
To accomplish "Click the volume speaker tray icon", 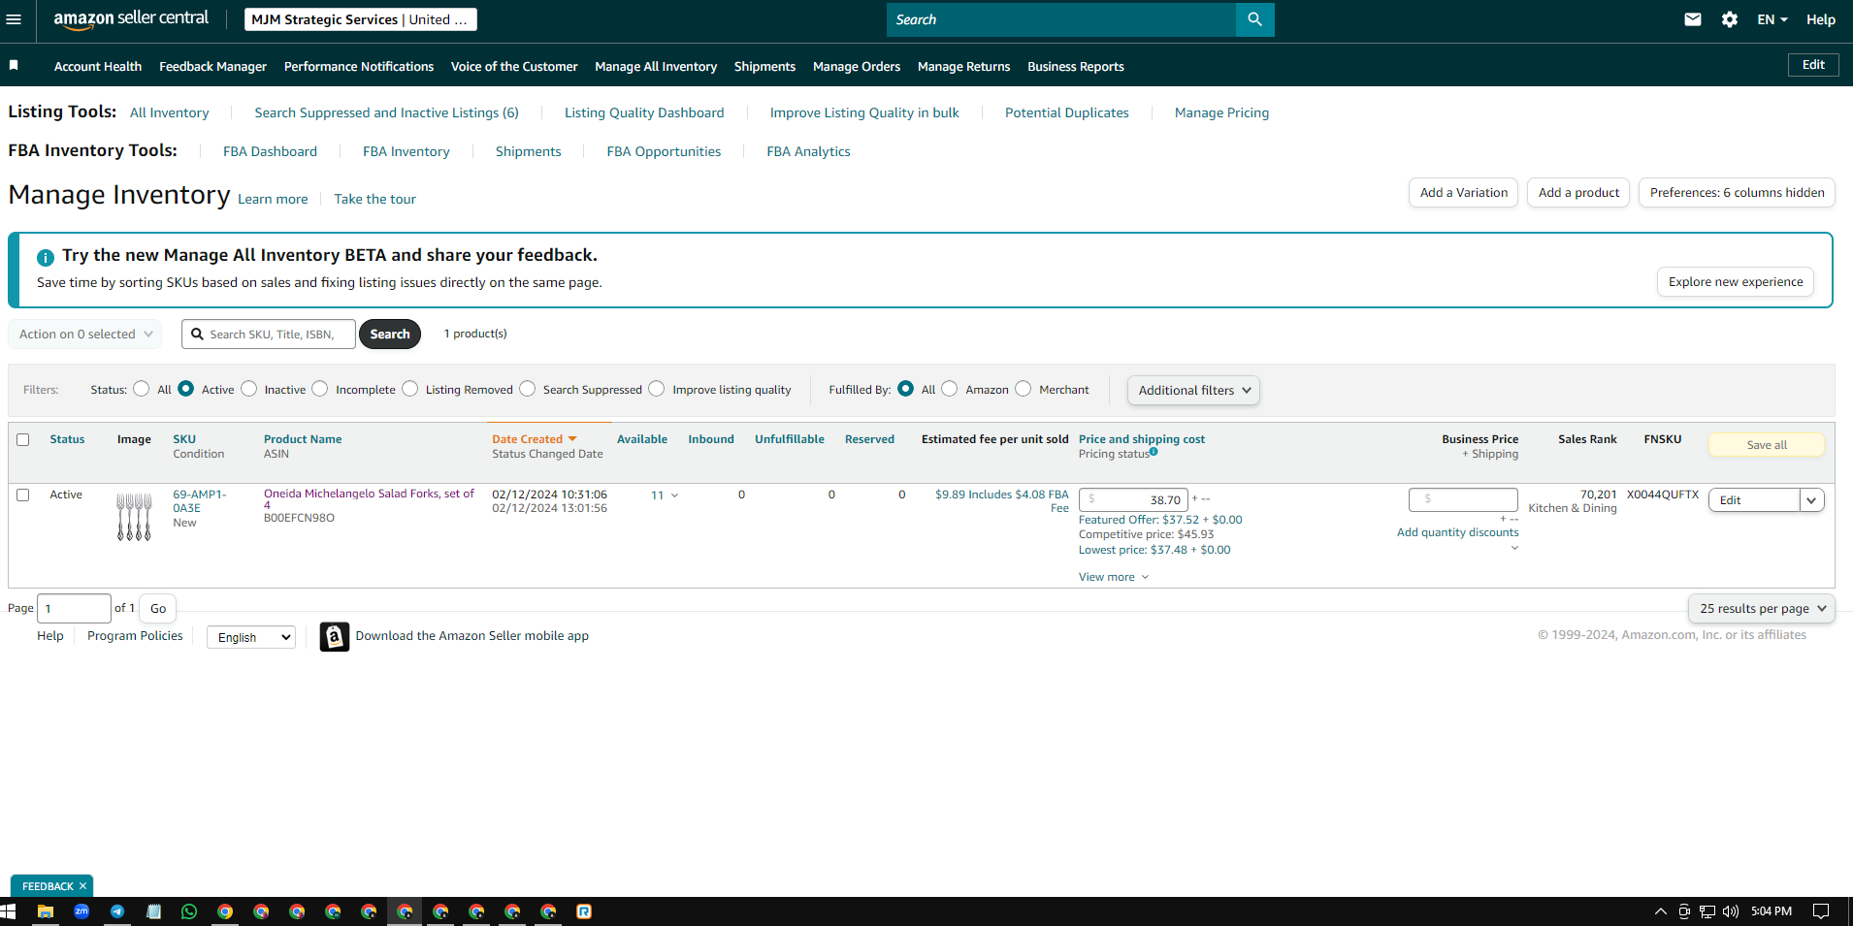I will [1731, 911].
